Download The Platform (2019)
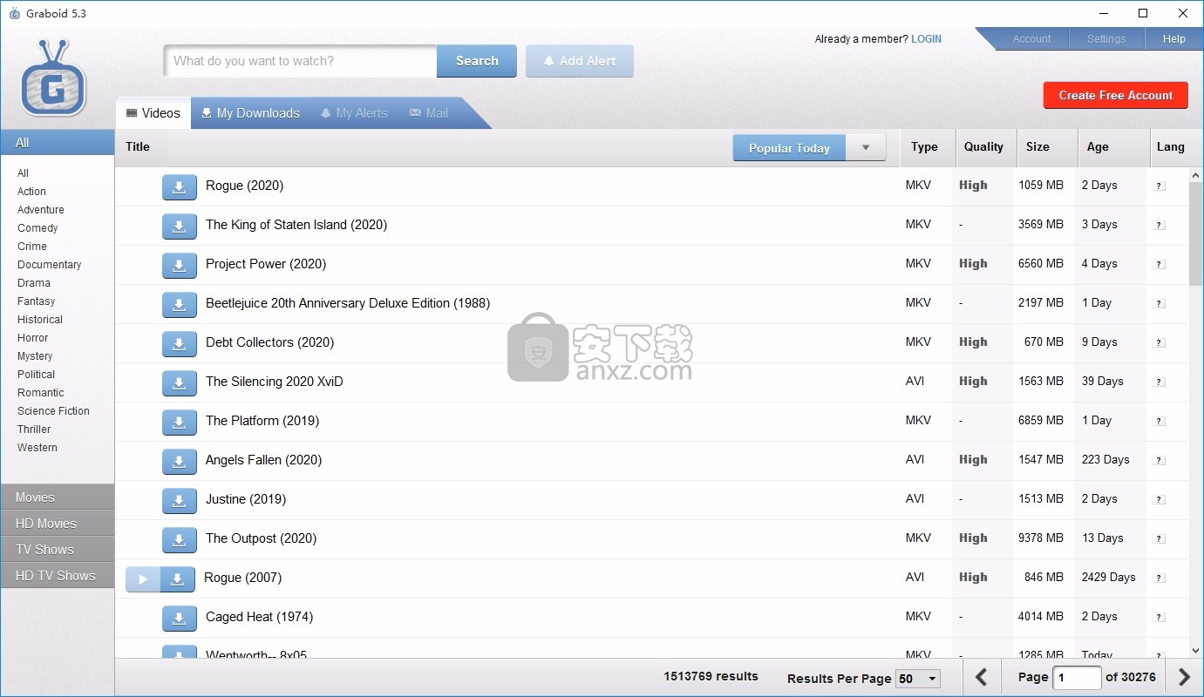The image size is (1204, 697). tap(180, 422)
